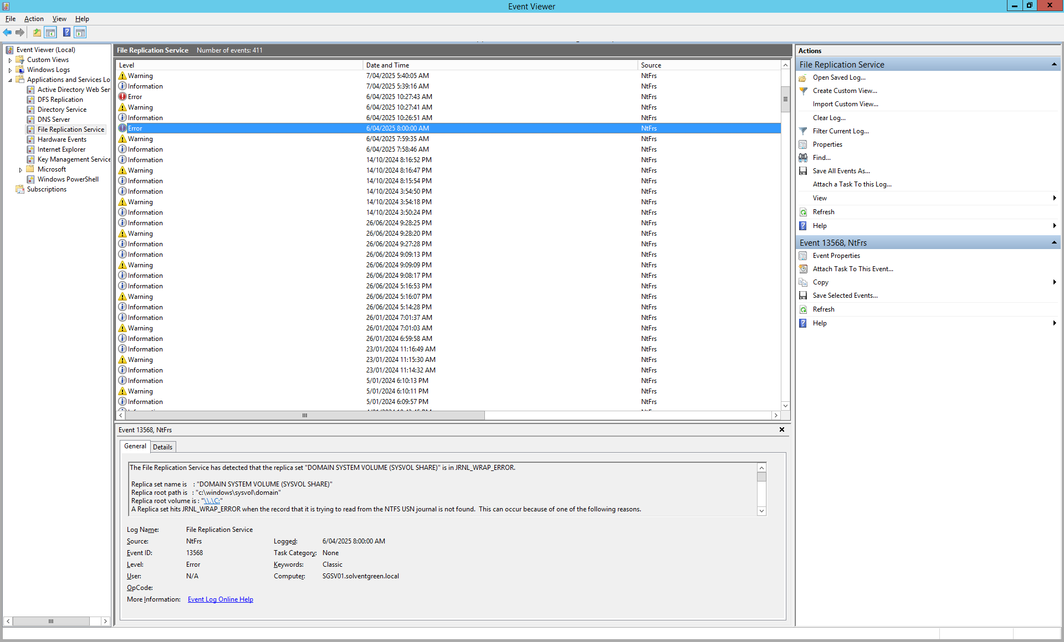The image size is (1064, 642).
Task: Collapse the File Replication Service actions section
Action: (x=1053, y=65)
